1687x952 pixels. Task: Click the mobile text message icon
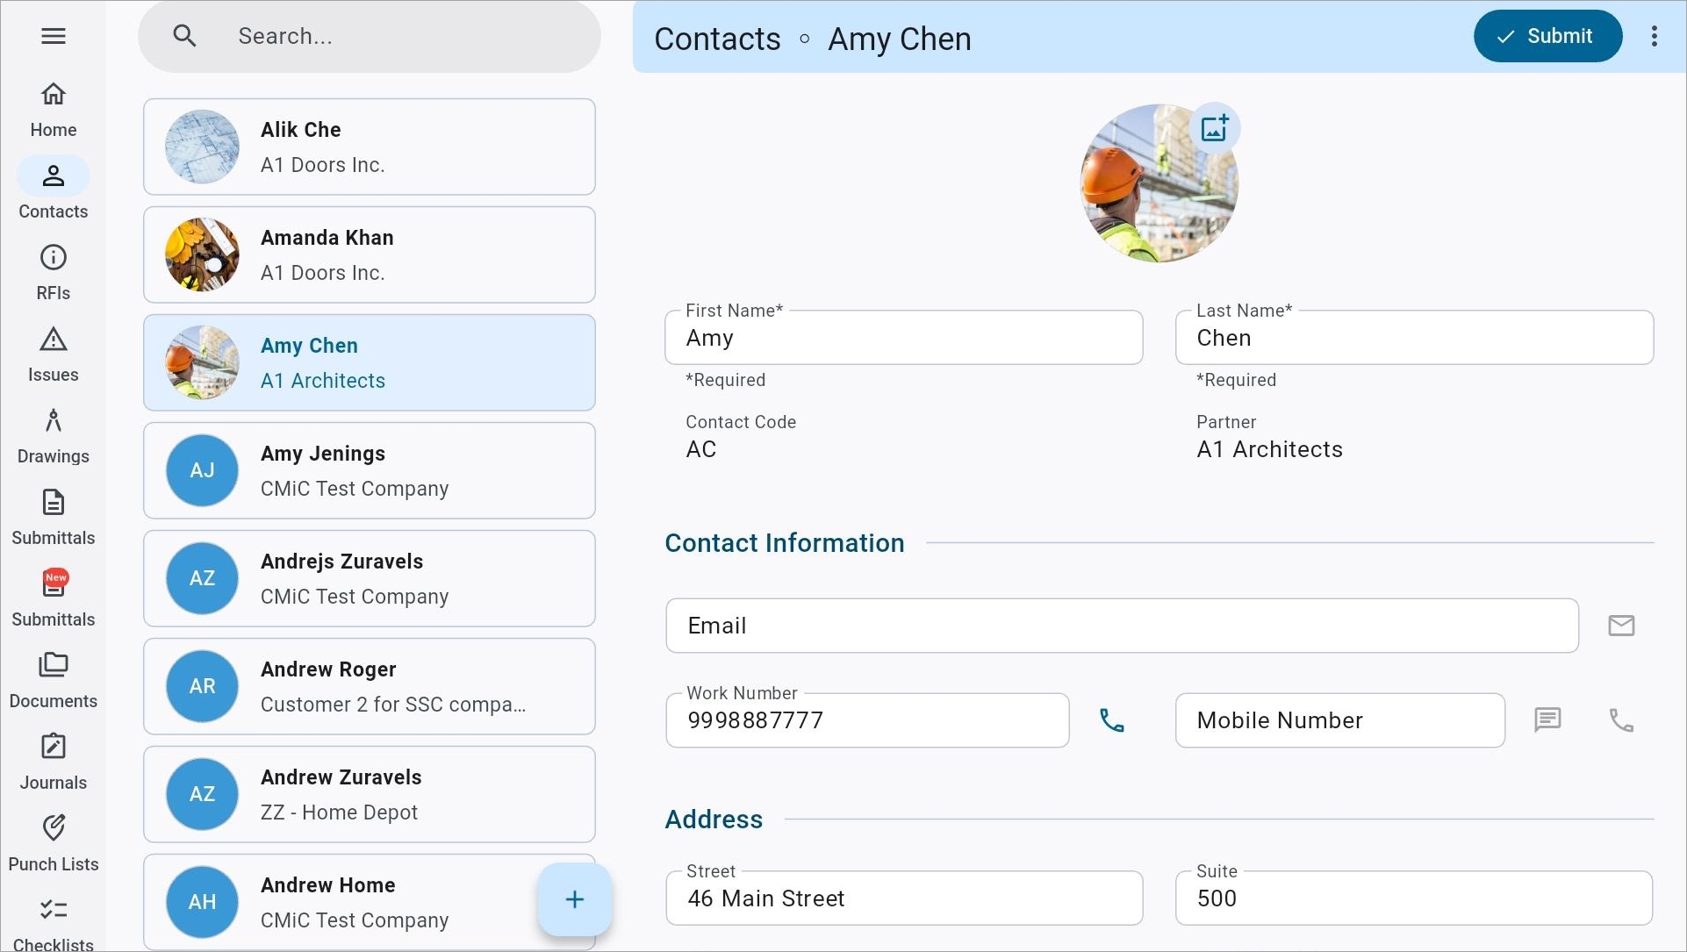click(x=1547, y=720)
